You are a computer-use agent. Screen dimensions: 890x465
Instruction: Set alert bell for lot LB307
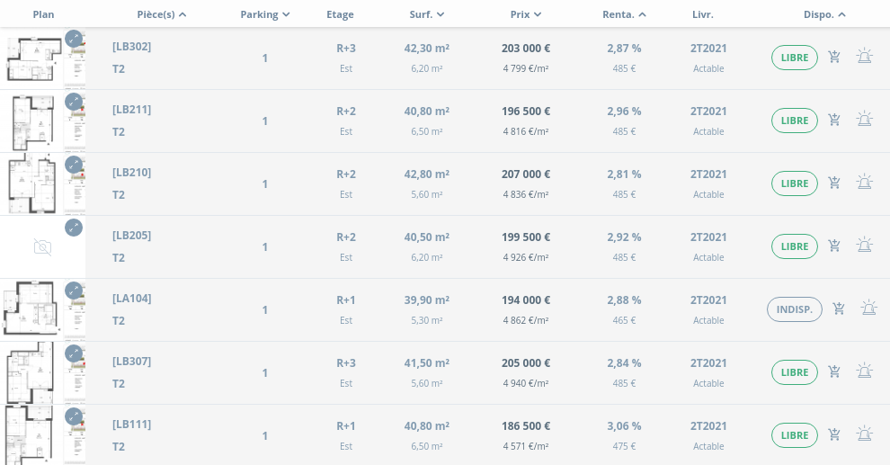click(864, 372)
